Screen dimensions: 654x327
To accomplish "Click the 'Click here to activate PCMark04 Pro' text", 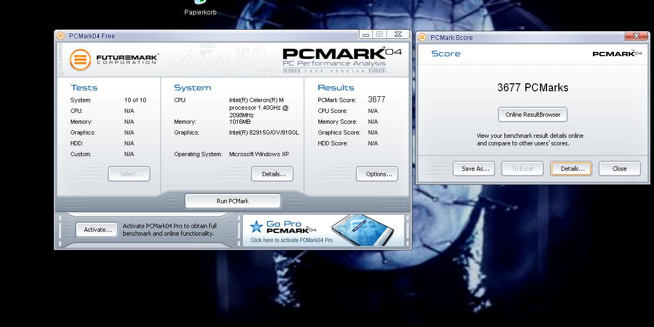I will point(291,240).
